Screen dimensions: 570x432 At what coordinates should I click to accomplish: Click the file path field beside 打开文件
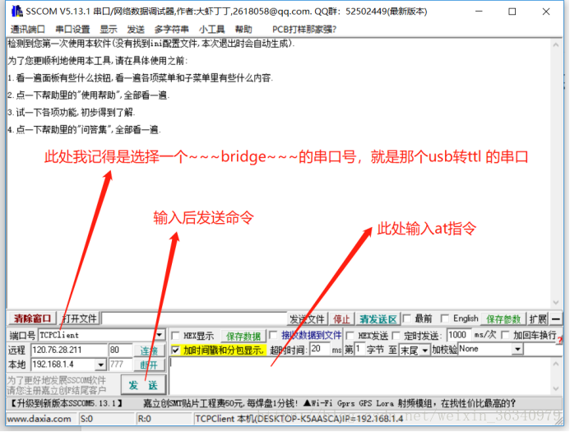click(194, 319)
